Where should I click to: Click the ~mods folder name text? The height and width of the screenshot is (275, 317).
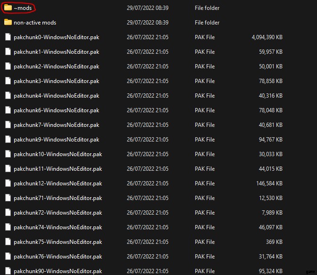(23, 8)
